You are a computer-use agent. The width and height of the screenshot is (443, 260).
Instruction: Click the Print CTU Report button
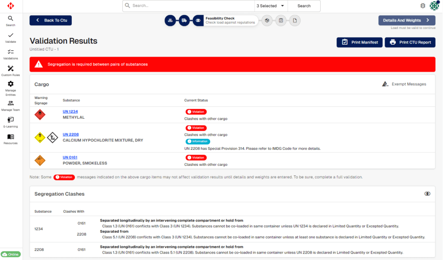[x=410, y=42]
